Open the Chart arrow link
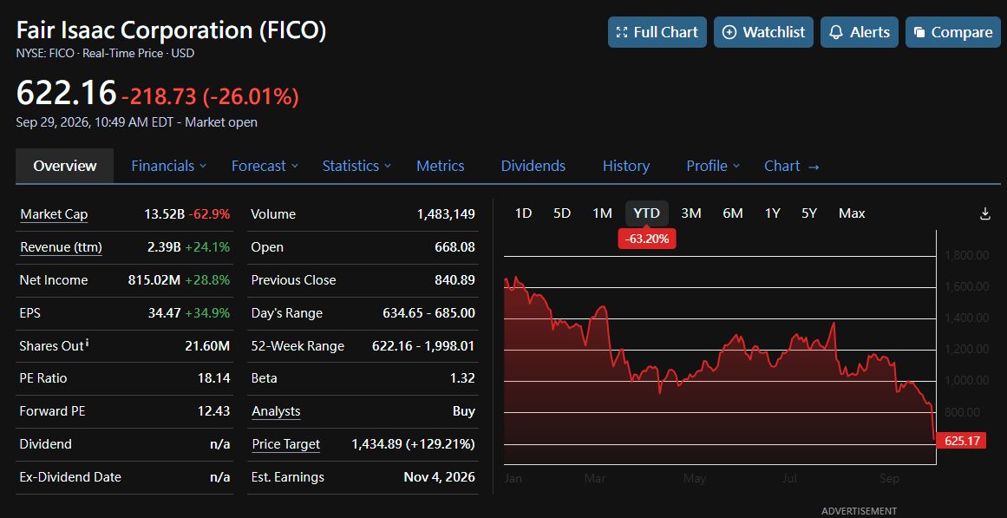Screen dimensions: 1007x518 792,166
